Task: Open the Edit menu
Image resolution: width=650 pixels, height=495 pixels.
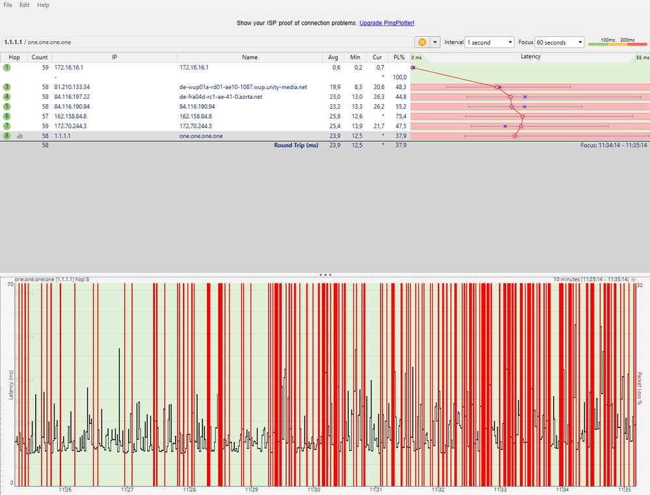Action: pyautogui.click(x=25, y=5)
